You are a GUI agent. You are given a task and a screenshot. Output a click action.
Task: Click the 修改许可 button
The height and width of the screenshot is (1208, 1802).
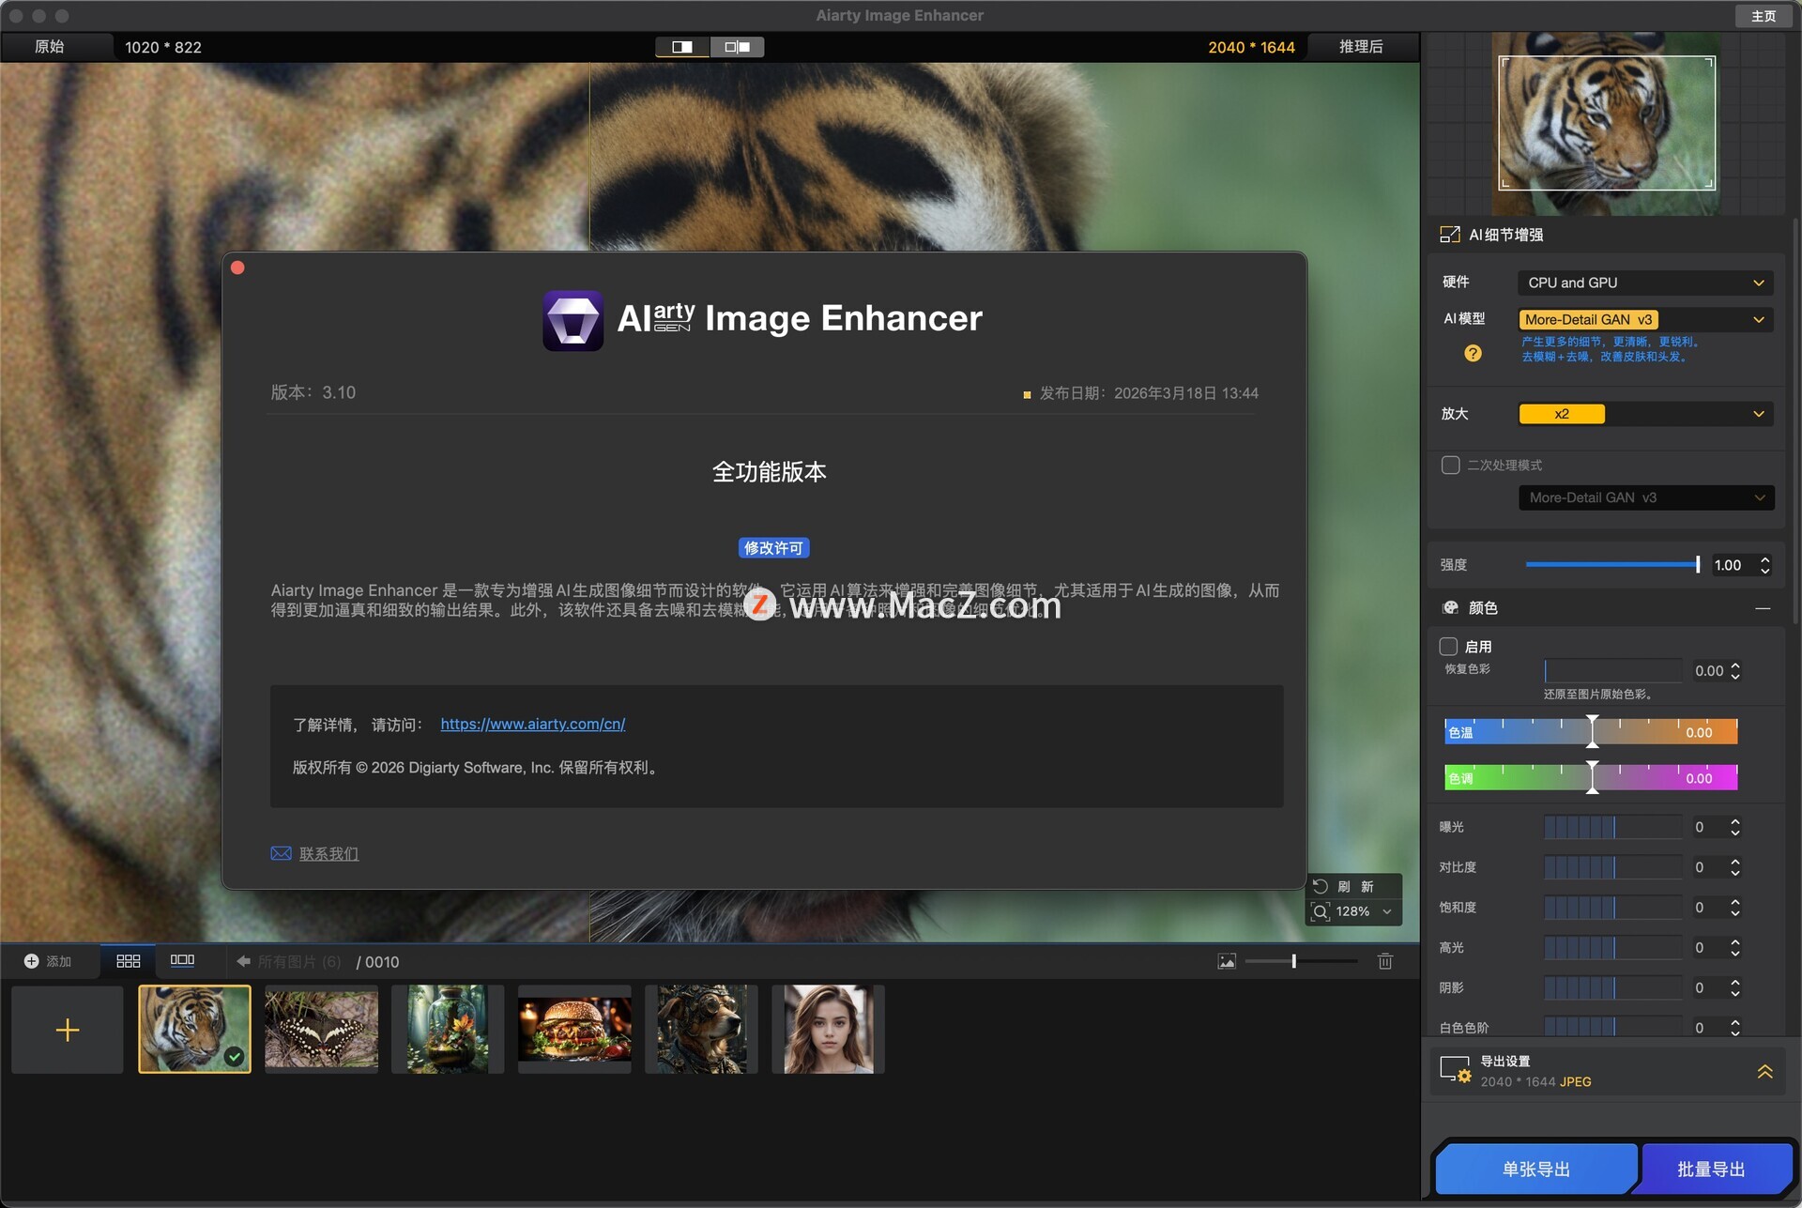[x=772, y=548]
